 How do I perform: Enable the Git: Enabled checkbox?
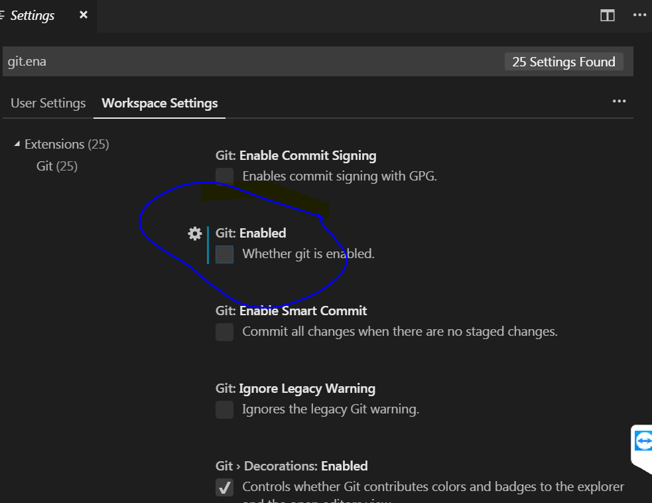click(224, 253)
